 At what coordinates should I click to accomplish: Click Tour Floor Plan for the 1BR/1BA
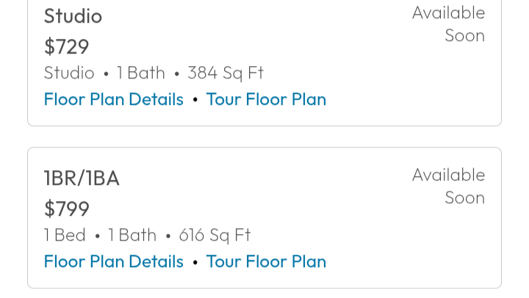[266, 261]
